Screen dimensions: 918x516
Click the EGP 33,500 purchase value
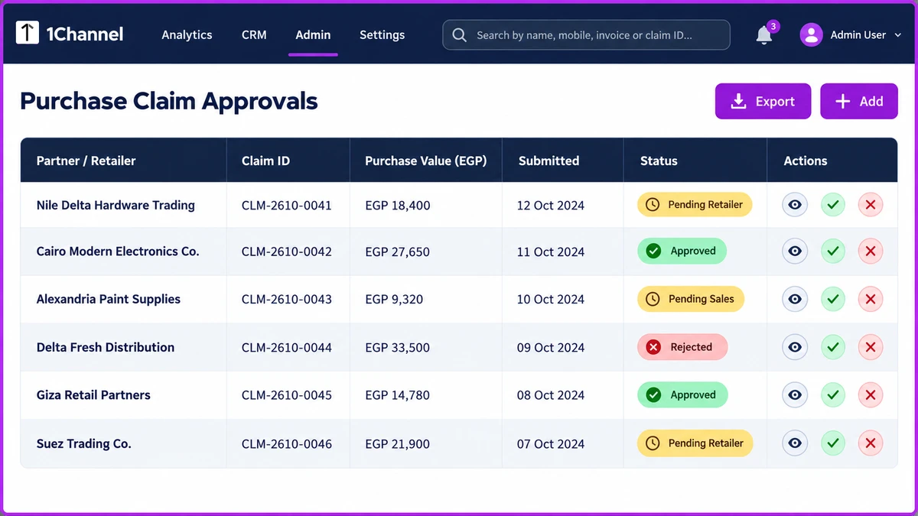click(x=397, y=347)
